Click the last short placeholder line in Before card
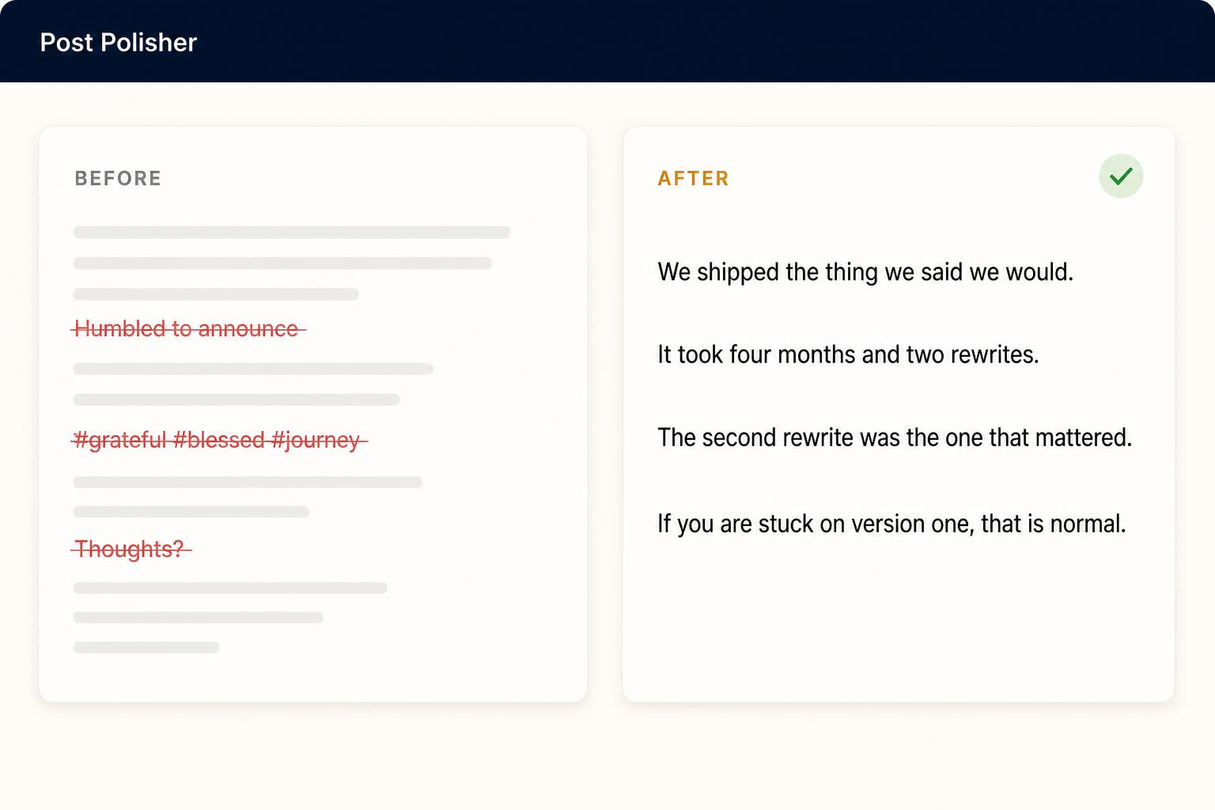The height and width of the screenshot is (810, 1215). tap(146, 647)
